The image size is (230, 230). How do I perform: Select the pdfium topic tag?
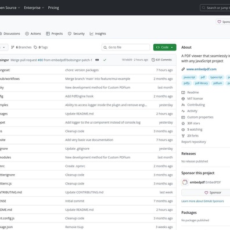pyautogui.click(x=218, y=83)
